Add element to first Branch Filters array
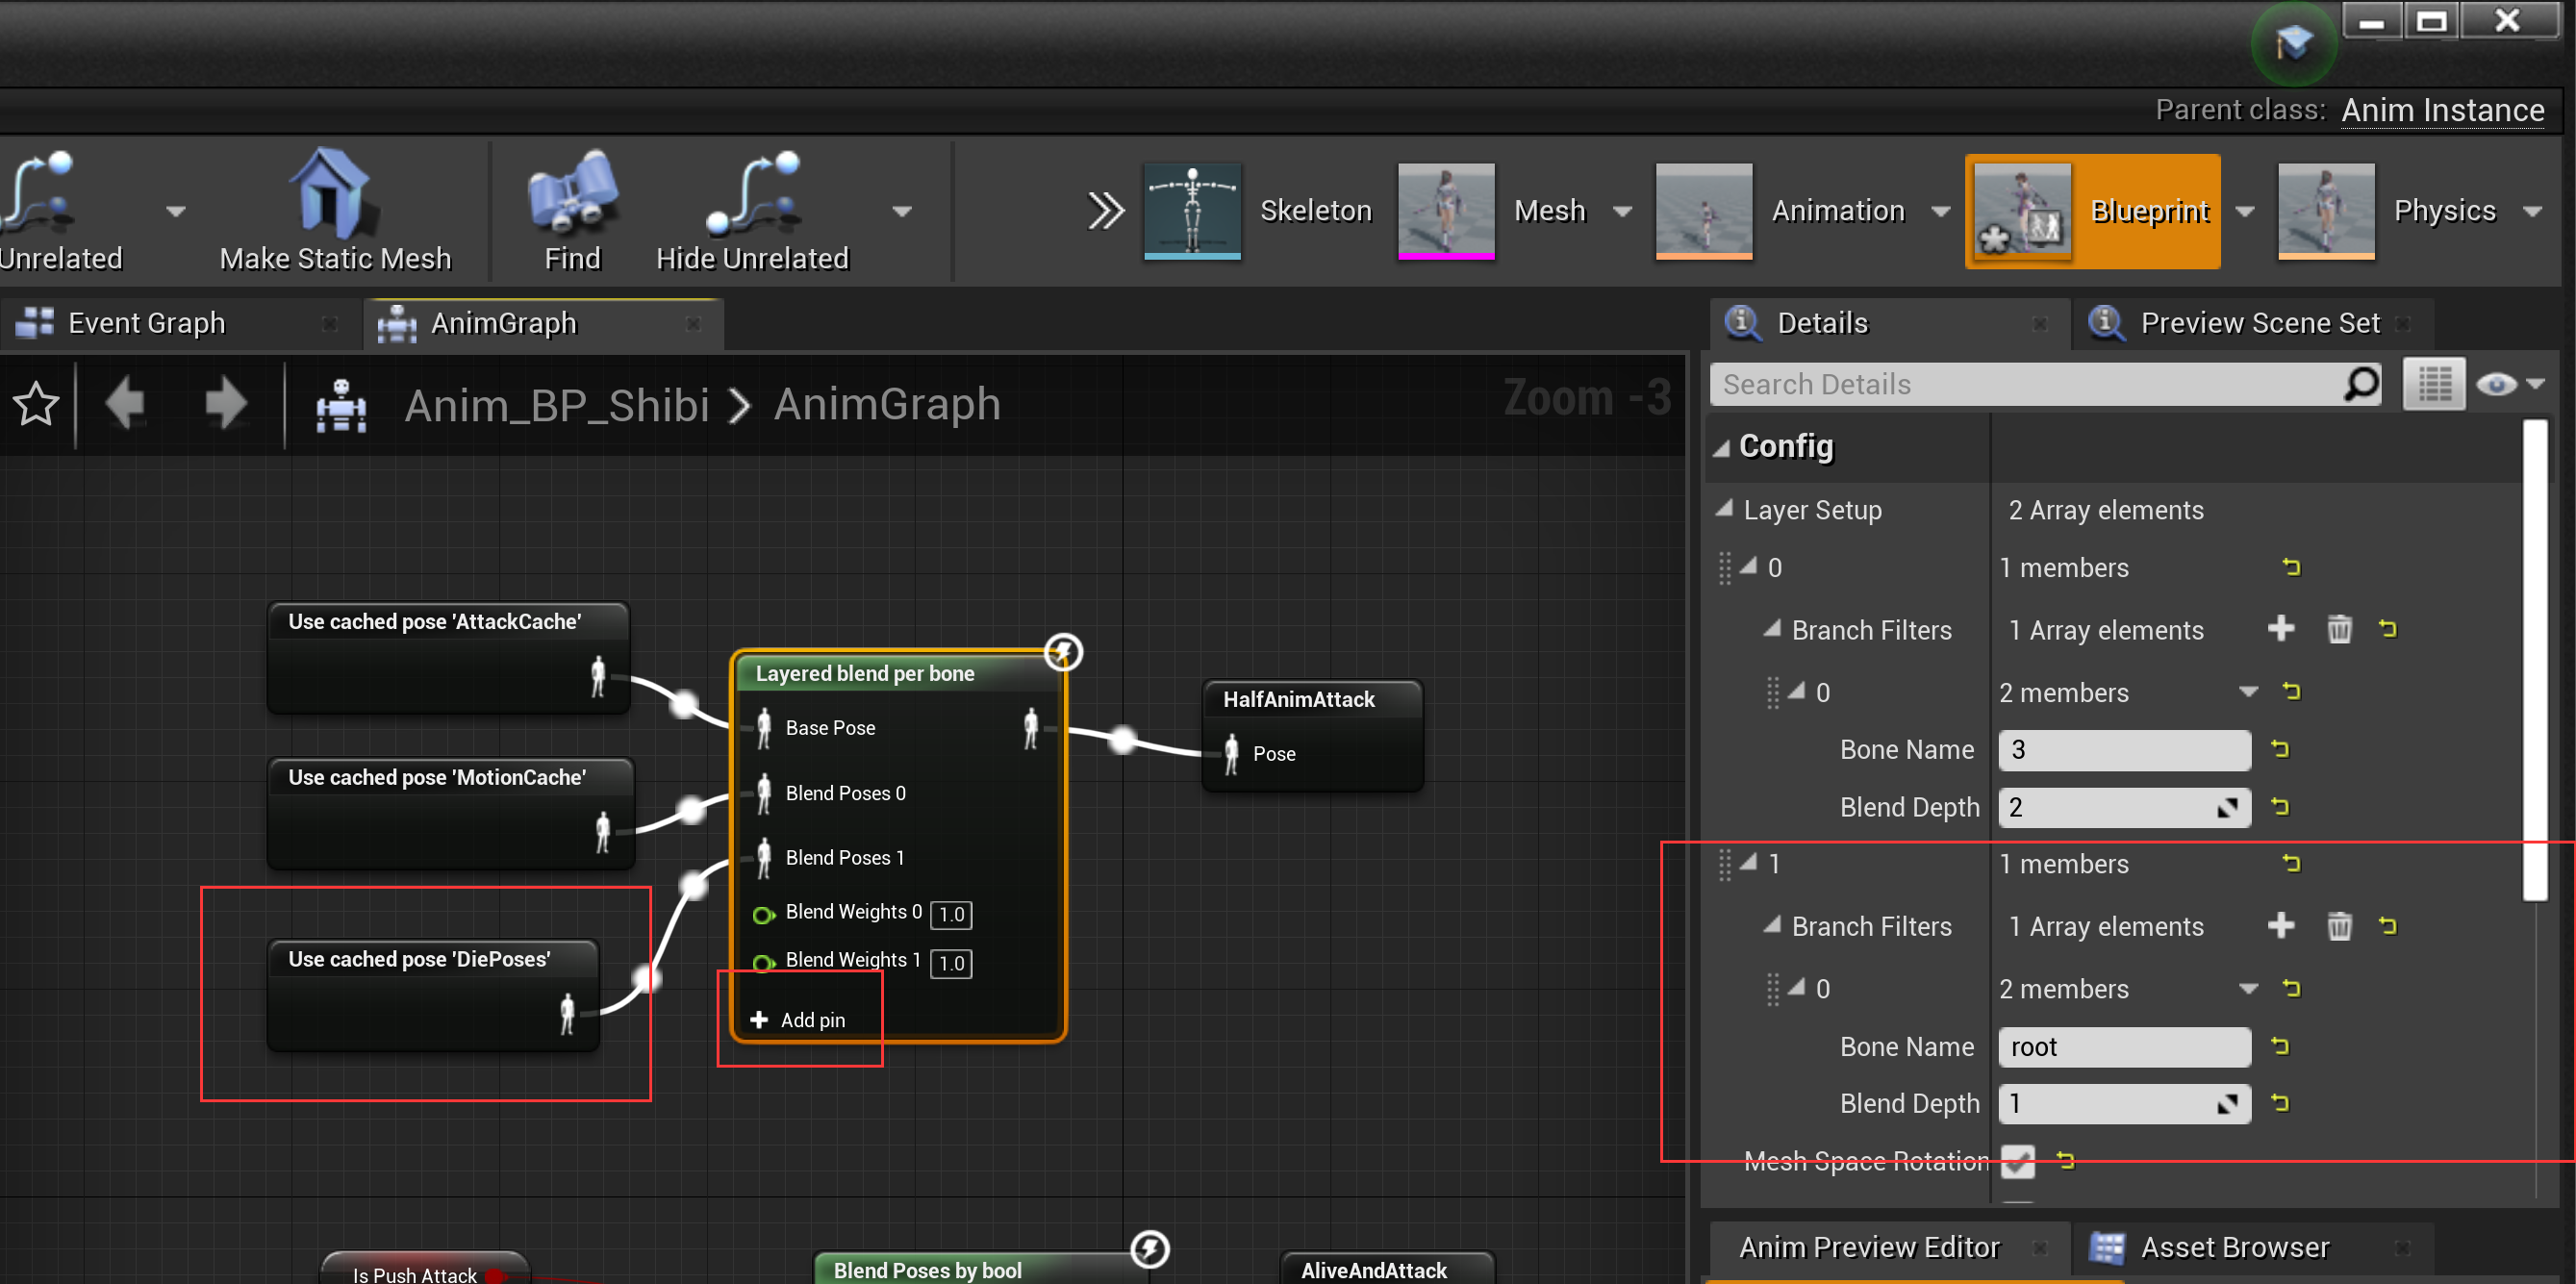The image size is (2576, 1284). tap(2280, 629)
